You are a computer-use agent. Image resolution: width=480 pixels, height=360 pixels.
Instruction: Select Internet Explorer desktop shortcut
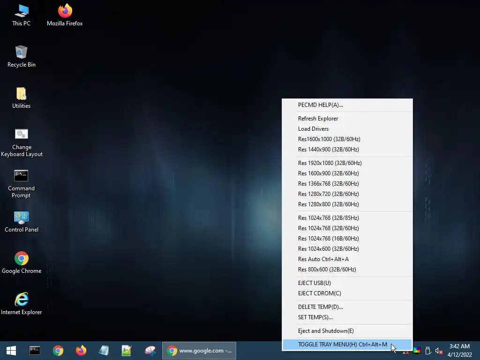(x=22, y=304)
